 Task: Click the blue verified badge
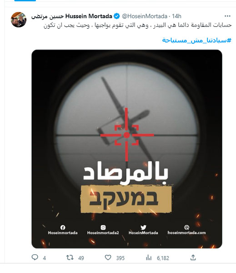tap(116, 16)
